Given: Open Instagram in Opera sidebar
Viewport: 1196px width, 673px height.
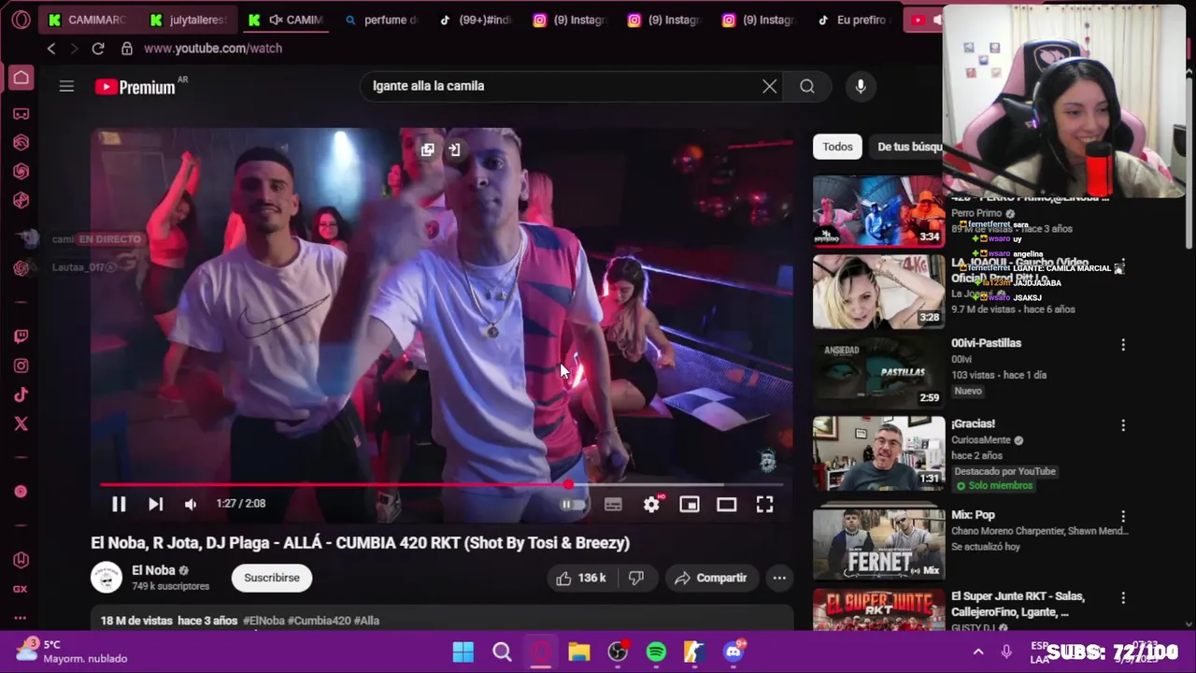Looking at the screenshot, I should [x=21, y=365].
